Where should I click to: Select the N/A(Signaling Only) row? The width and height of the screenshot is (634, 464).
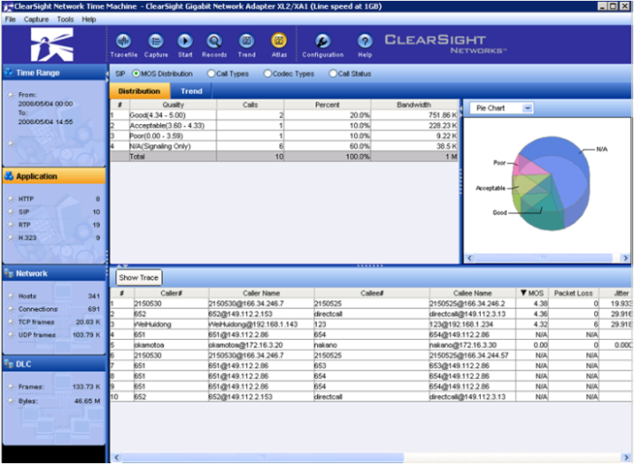(284, 146)
